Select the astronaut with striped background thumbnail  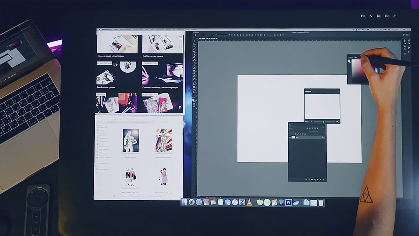tap(164, 141)
